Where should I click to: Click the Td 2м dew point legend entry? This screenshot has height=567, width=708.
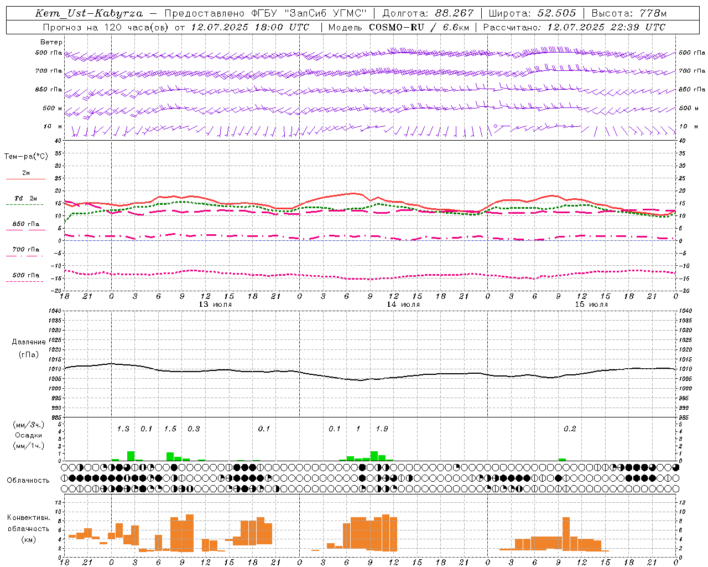coord(25,198)
